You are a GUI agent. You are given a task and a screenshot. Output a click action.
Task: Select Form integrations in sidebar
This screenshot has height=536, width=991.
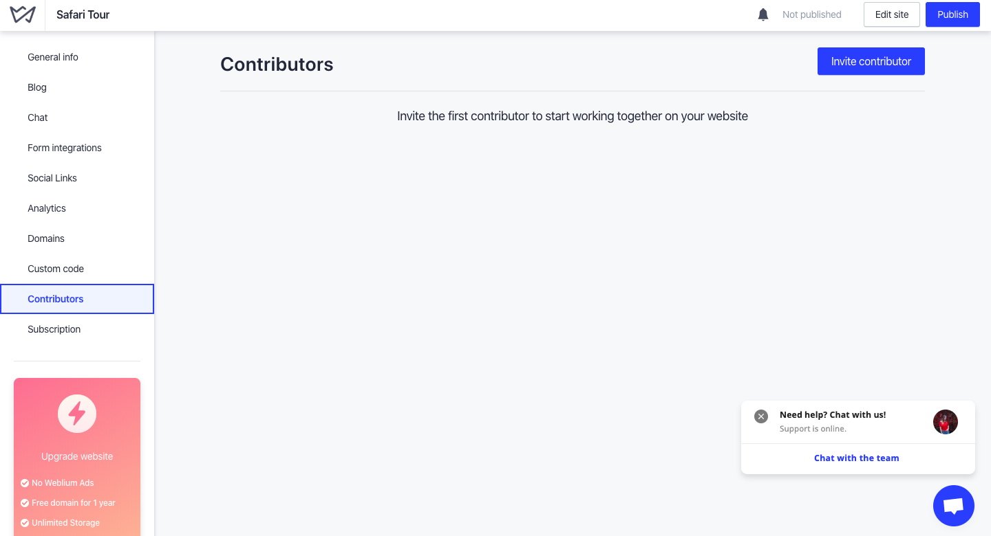tap(65, 148)
